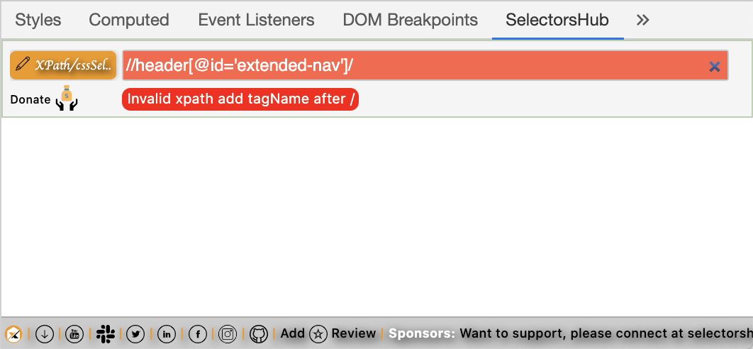Click the download arrow icon

pyautogui.click(x=44, y=334)
